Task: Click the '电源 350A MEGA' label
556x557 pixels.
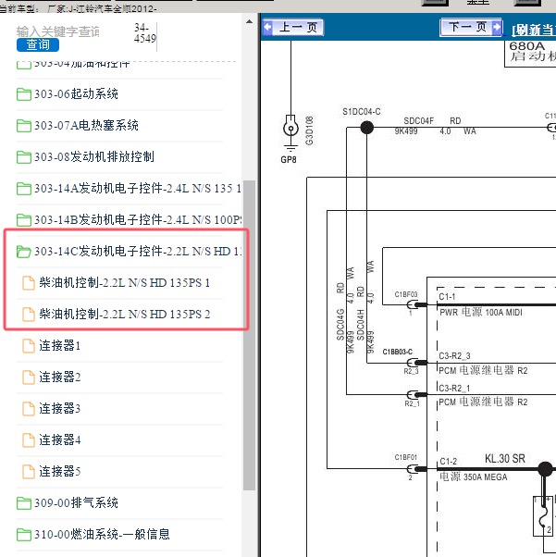Action: [x=474, y=477]
